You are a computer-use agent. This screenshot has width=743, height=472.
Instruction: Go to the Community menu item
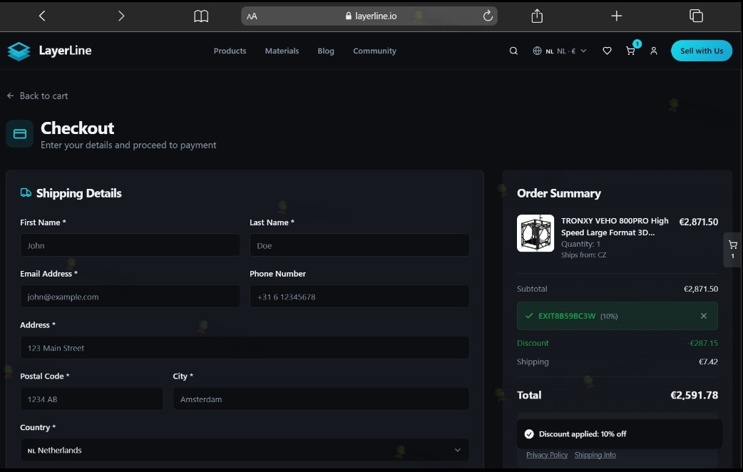point(374,51)
